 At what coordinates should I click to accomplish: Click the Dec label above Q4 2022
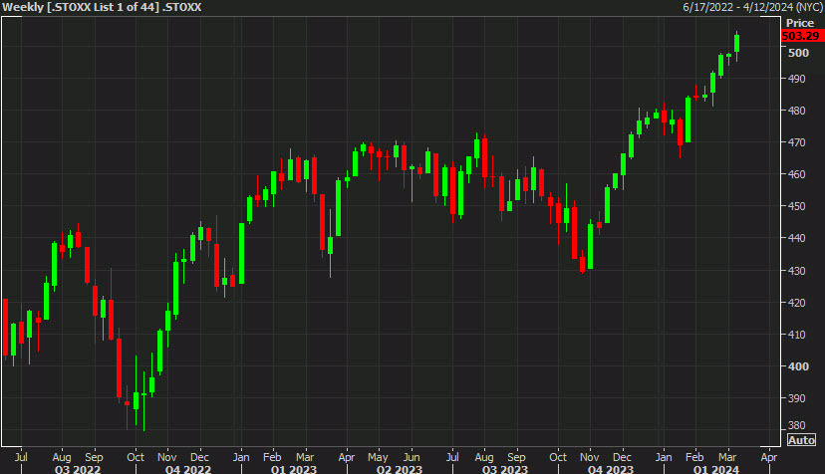(x=200, y=457)
